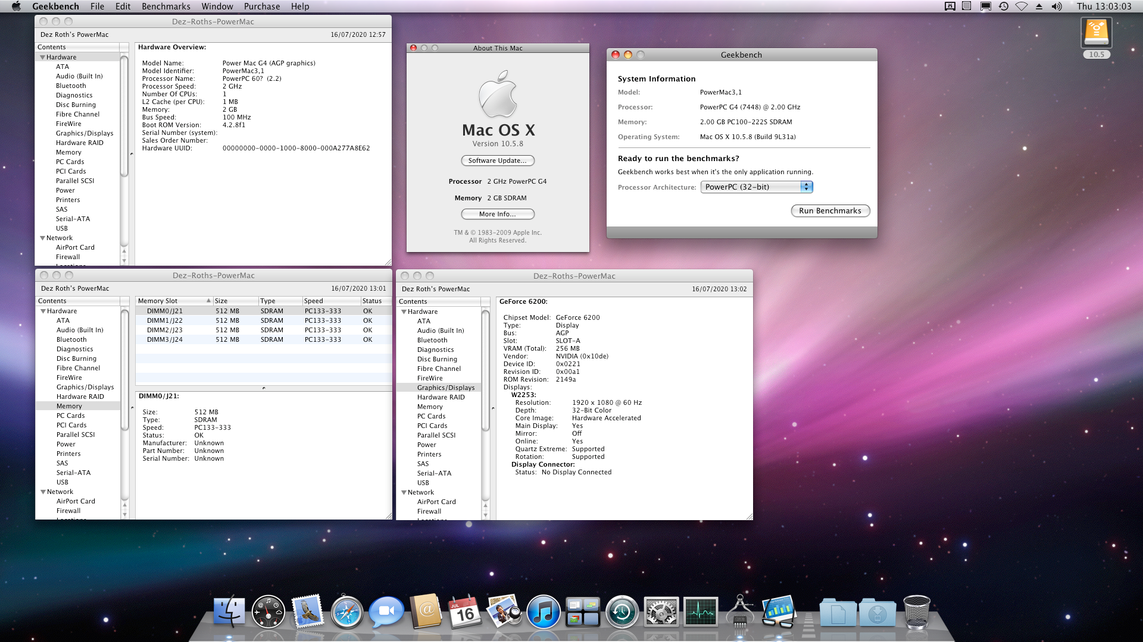Collapse Network triangle in Memory Slot window
Screen dimensions: 1143x642
(x=43, y=492)
